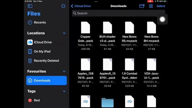The image size is (192, 108).
Task: Tap the Files title heading
Action: pyautogui.click(x=34, y=14)
